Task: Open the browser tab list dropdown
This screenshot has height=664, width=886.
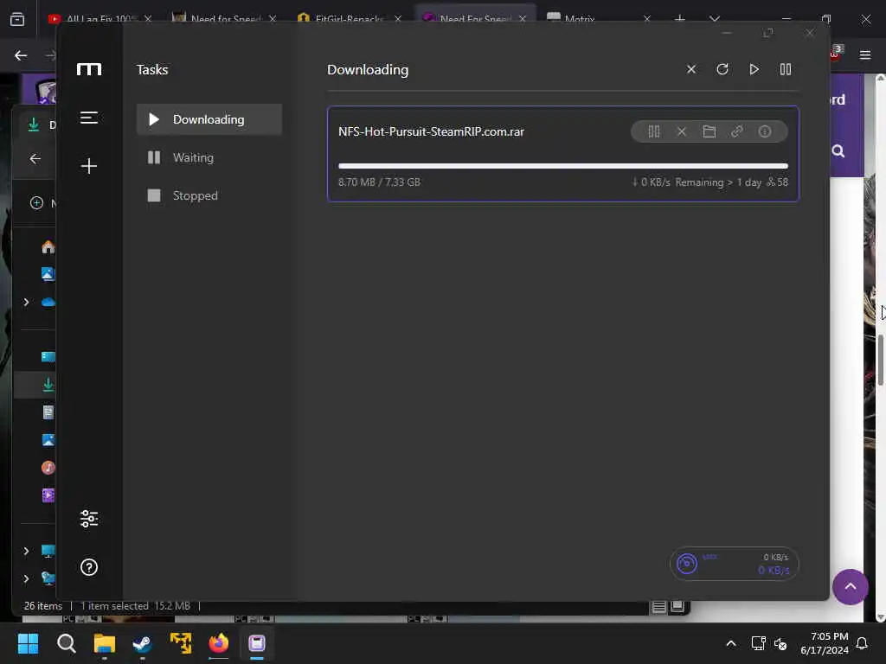Action: click(x=714, y=19)
